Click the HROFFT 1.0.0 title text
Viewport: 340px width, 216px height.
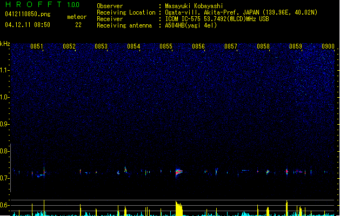point(43,4)
